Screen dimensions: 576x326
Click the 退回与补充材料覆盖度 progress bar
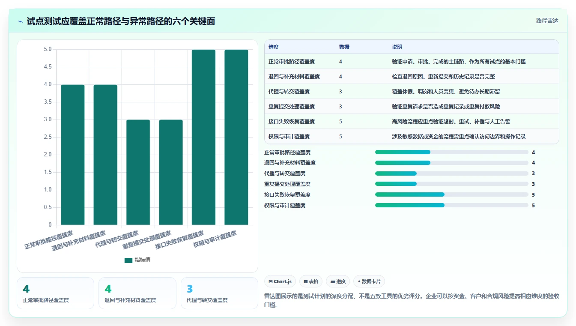(x=452, y=163)
